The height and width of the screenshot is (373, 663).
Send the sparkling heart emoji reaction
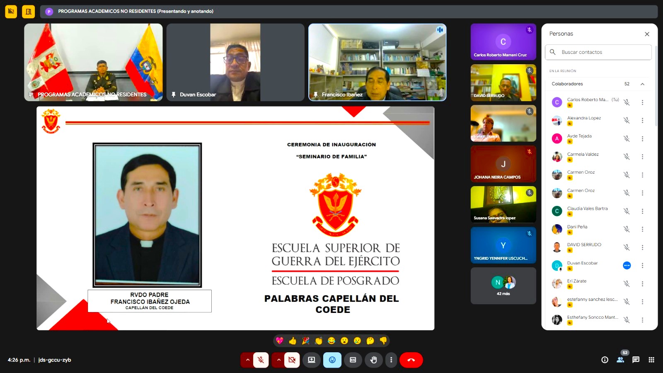click(280, 341)
